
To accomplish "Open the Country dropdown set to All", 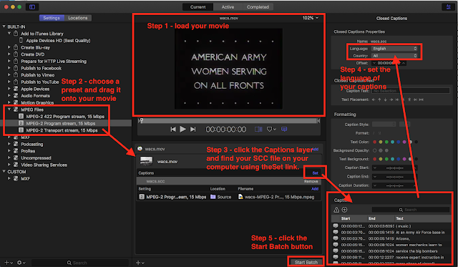I will [394, 56].
